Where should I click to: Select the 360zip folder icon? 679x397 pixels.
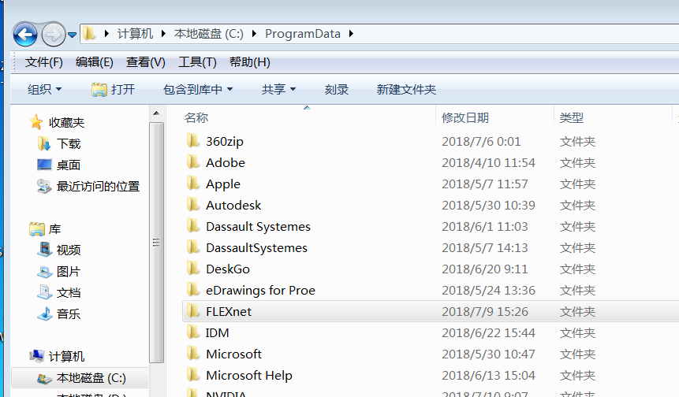click(x=193, y=141)
